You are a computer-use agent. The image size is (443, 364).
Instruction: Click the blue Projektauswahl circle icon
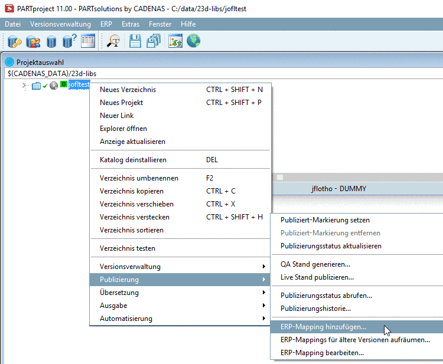(9, 62)
